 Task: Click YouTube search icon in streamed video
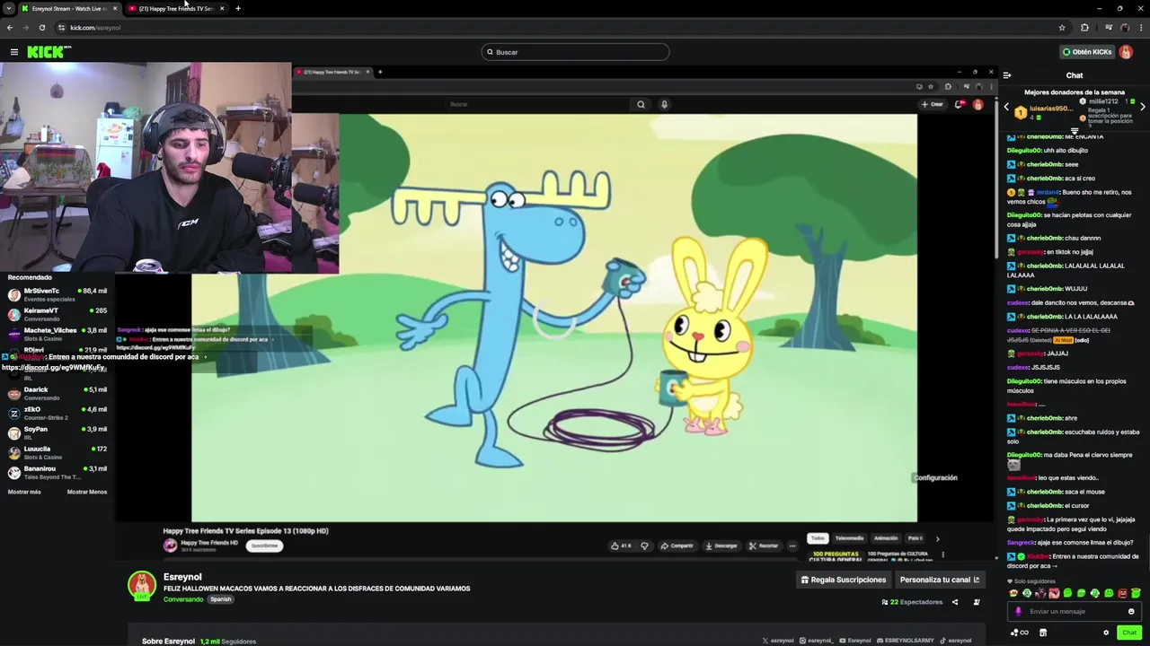click(641, 104)
